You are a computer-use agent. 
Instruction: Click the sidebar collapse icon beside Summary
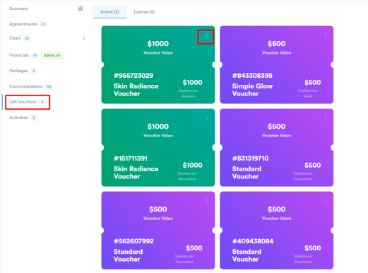point(80,9)
